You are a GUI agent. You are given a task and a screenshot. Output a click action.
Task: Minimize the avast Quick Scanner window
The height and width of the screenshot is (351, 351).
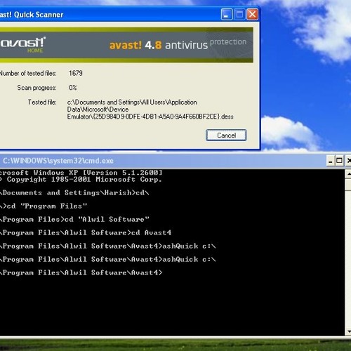(x=227, y=15)
